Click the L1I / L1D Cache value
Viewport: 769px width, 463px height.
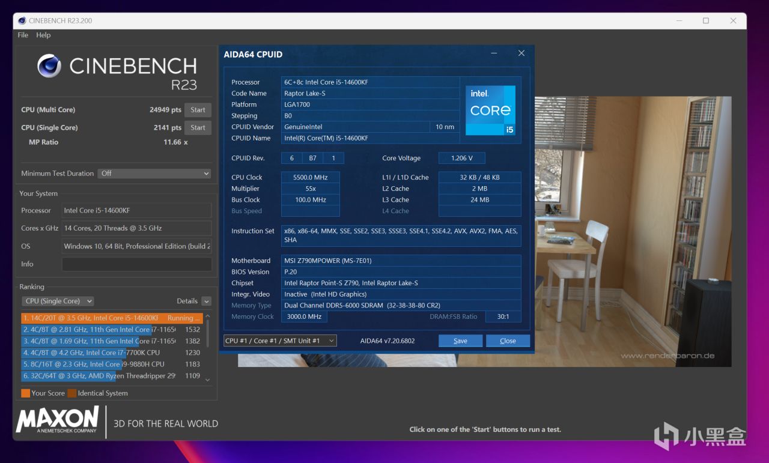479,178
